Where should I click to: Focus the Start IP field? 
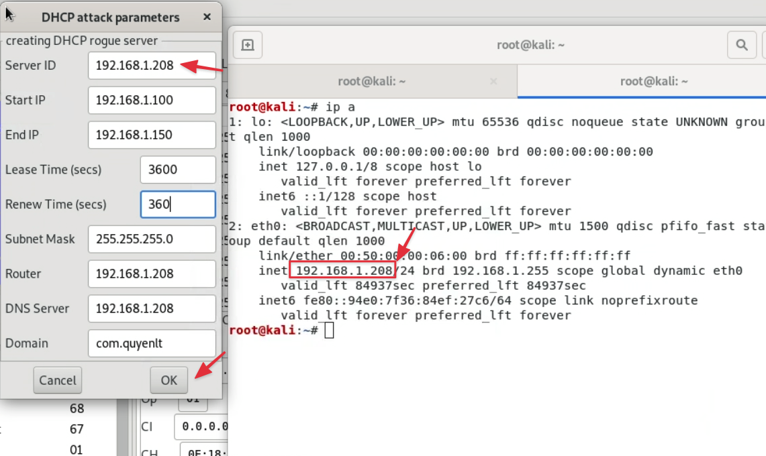[x=152, y=100]
